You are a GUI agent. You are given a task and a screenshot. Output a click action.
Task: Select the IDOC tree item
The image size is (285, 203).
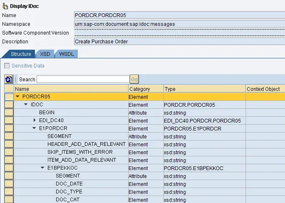[x=37, y=105]
